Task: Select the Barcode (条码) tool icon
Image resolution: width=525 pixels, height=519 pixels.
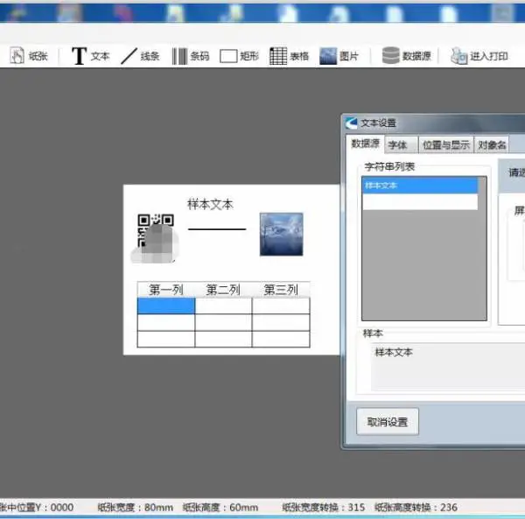Action: pyautogui.click(x=179, y=56)
